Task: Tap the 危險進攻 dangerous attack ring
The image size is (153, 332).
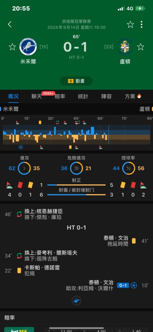Action: (76, 168)
